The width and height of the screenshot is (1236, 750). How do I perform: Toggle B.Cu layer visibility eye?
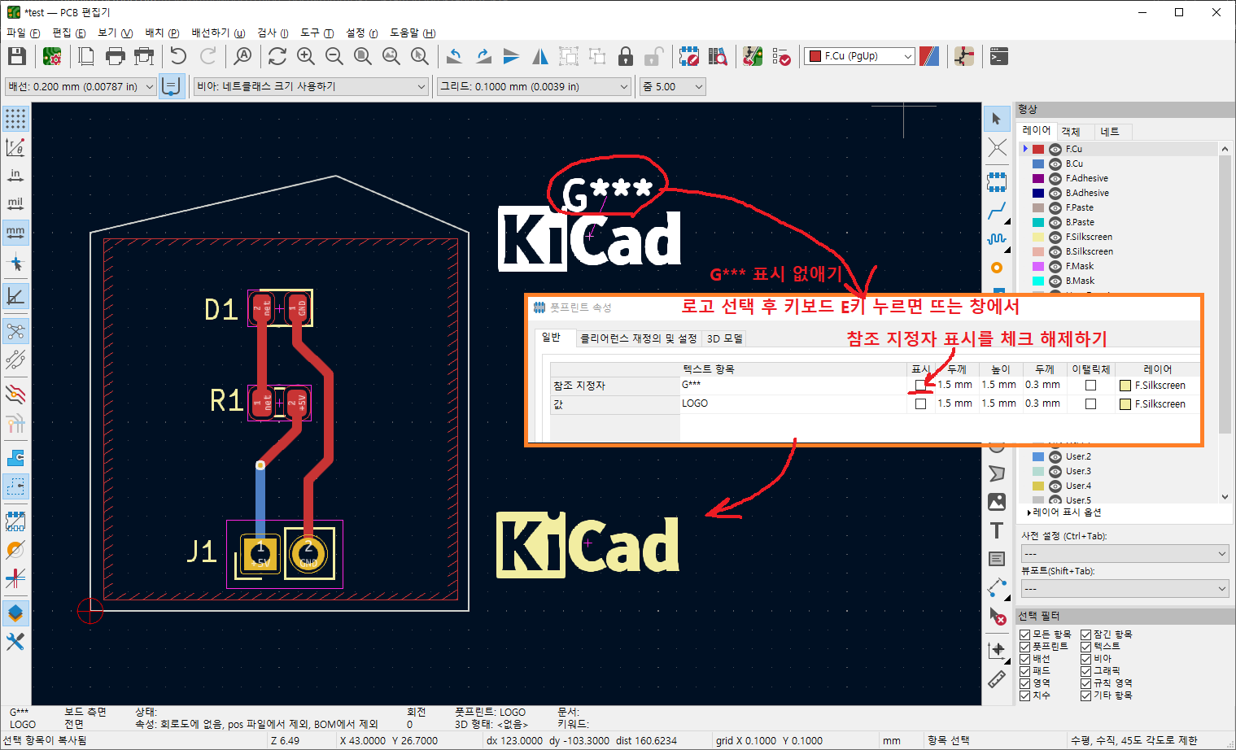[x=1055, y=164]
